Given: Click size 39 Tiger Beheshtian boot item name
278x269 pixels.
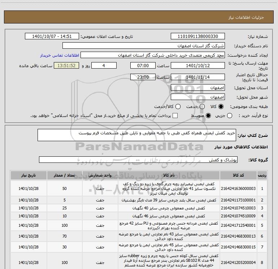Looking at the screenshot, I should (x=169, y=200).
